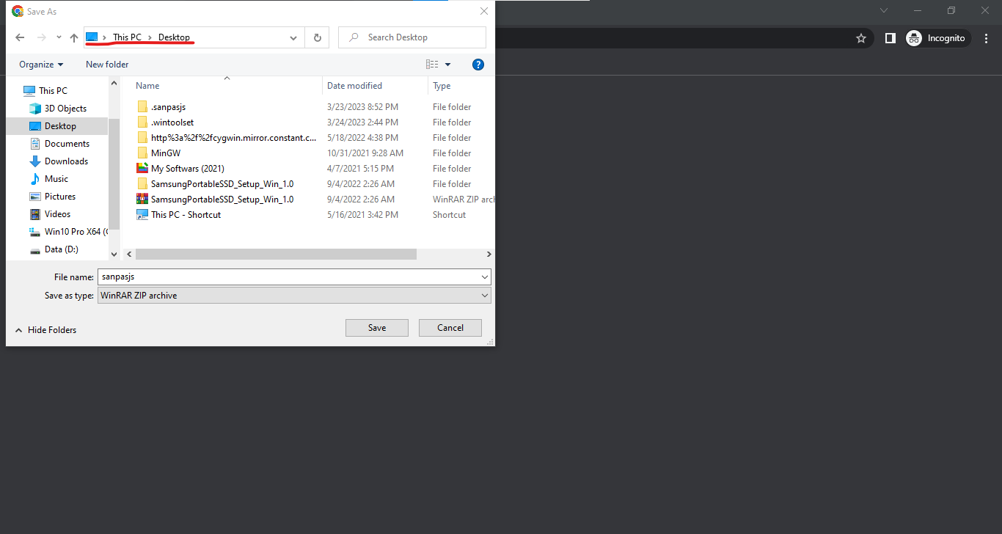1002x534 pixels.
Task: Open the Help question mark icon
Action: coord(478,65)
